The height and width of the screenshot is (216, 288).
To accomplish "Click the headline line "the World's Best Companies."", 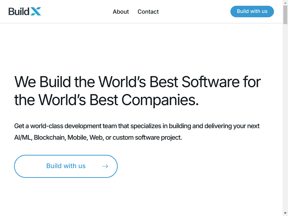I will tap(106, 100).
